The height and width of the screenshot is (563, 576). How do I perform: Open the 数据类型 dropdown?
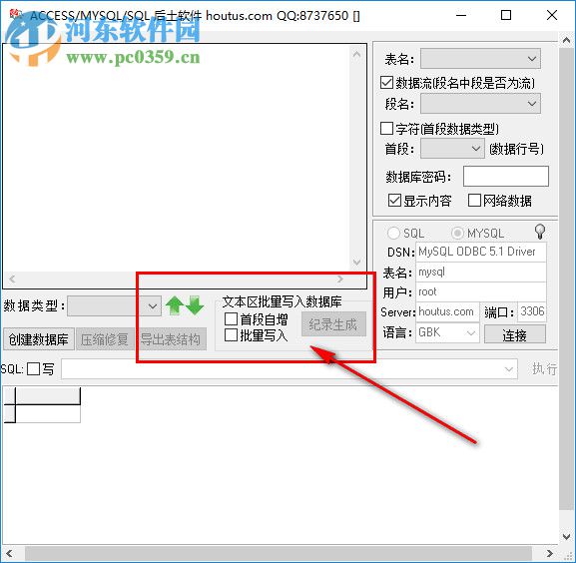114,305
